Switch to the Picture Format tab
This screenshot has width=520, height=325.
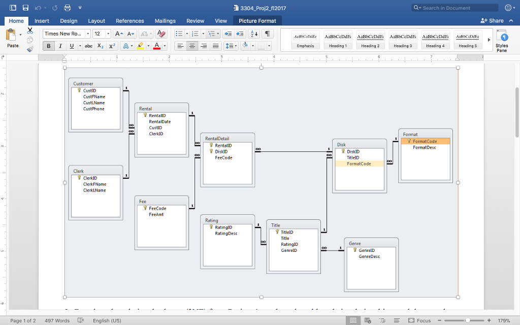click(257, 21)
